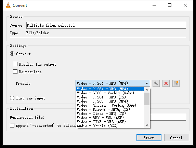Maximize the Convert window
The height and width of the screenshot is (148, 196).
point(170,5)
